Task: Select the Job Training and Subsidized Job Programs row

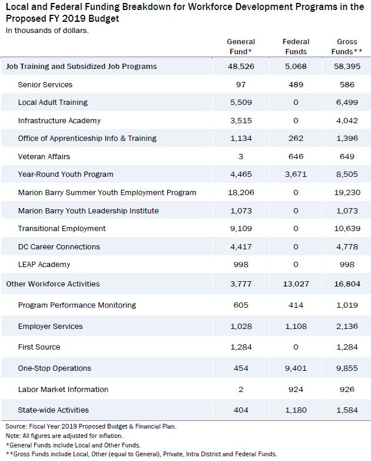Action: coord(185,66)
